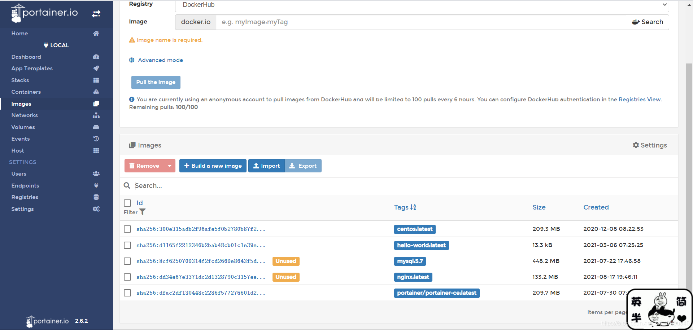The image size is (693, 330).
Task: Tick the portainer/portainer-ce:latest image checkbox
Action: pyautogui.click(x=127, y=293)
